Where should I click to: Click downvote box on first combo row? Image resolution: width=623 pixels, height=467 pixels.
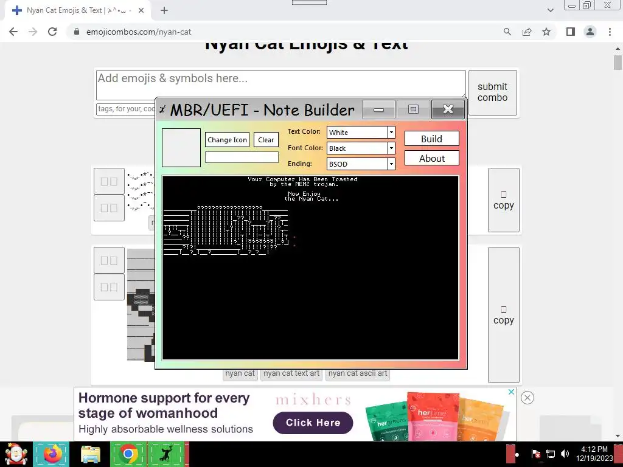point(109,208)
